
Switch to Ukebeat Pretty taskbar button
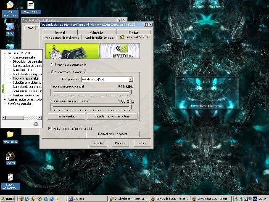(x=129, y=199)
